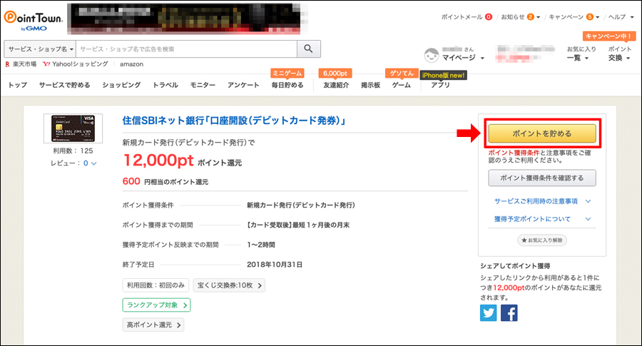Click the 利用回数:初回のみ label
The height and width of the screenshot is (346, 642).
click(156, 285)
